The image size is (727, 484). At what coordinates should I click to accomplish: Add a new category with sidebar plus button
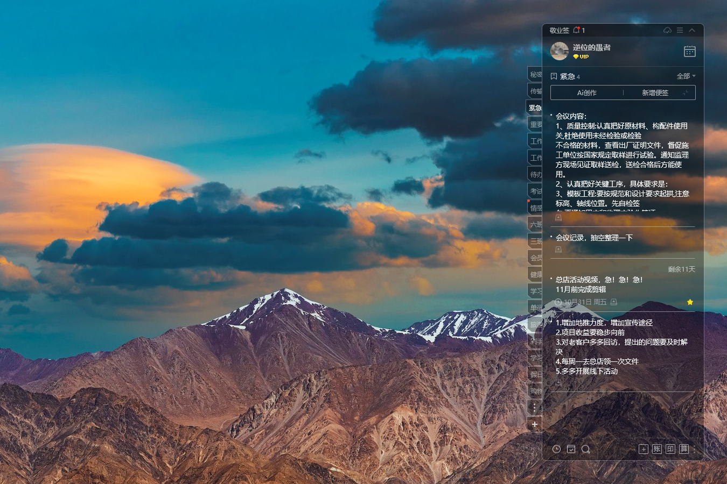[x=534, y=424]
